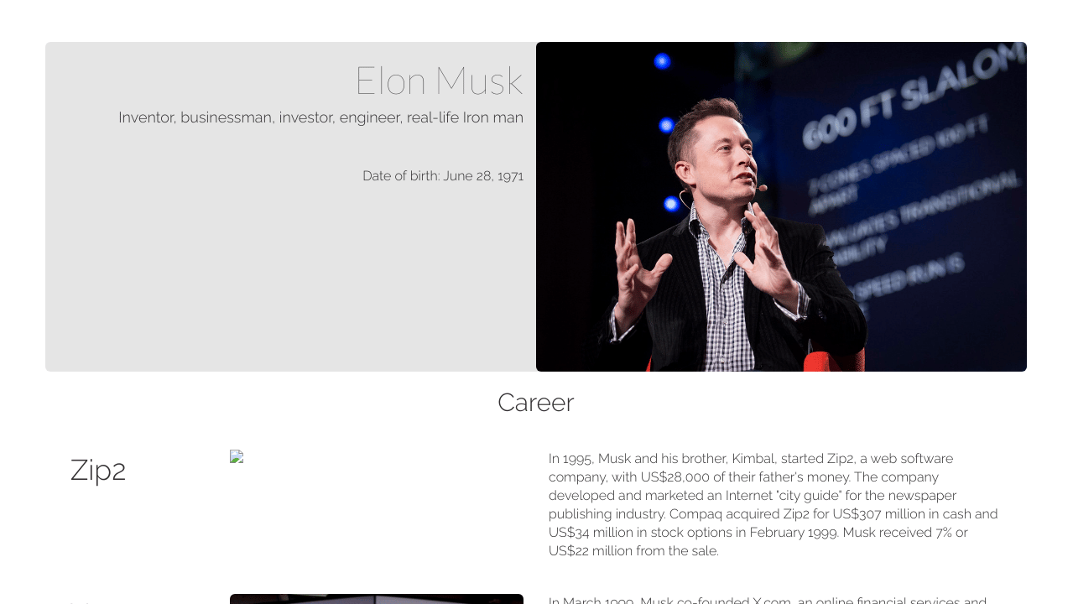Click the 'Date of birth: June 28, 1971' text

(x=443, y=176)
